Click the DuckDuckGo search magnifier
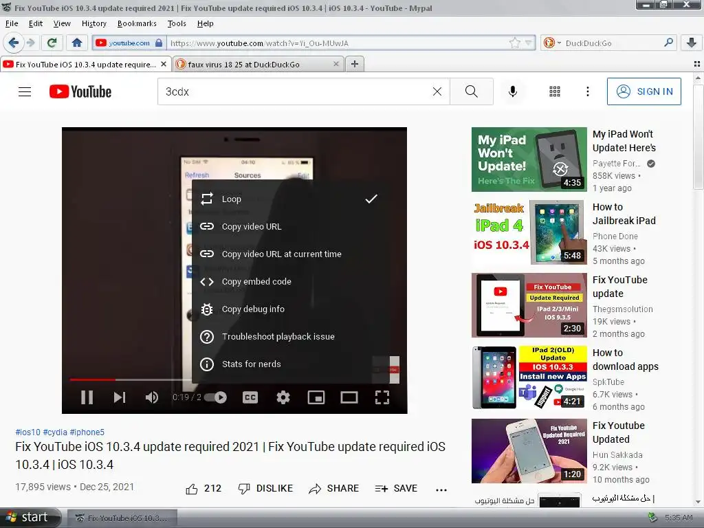Viewport: 704px width, 528px height. tap(668, 42)
